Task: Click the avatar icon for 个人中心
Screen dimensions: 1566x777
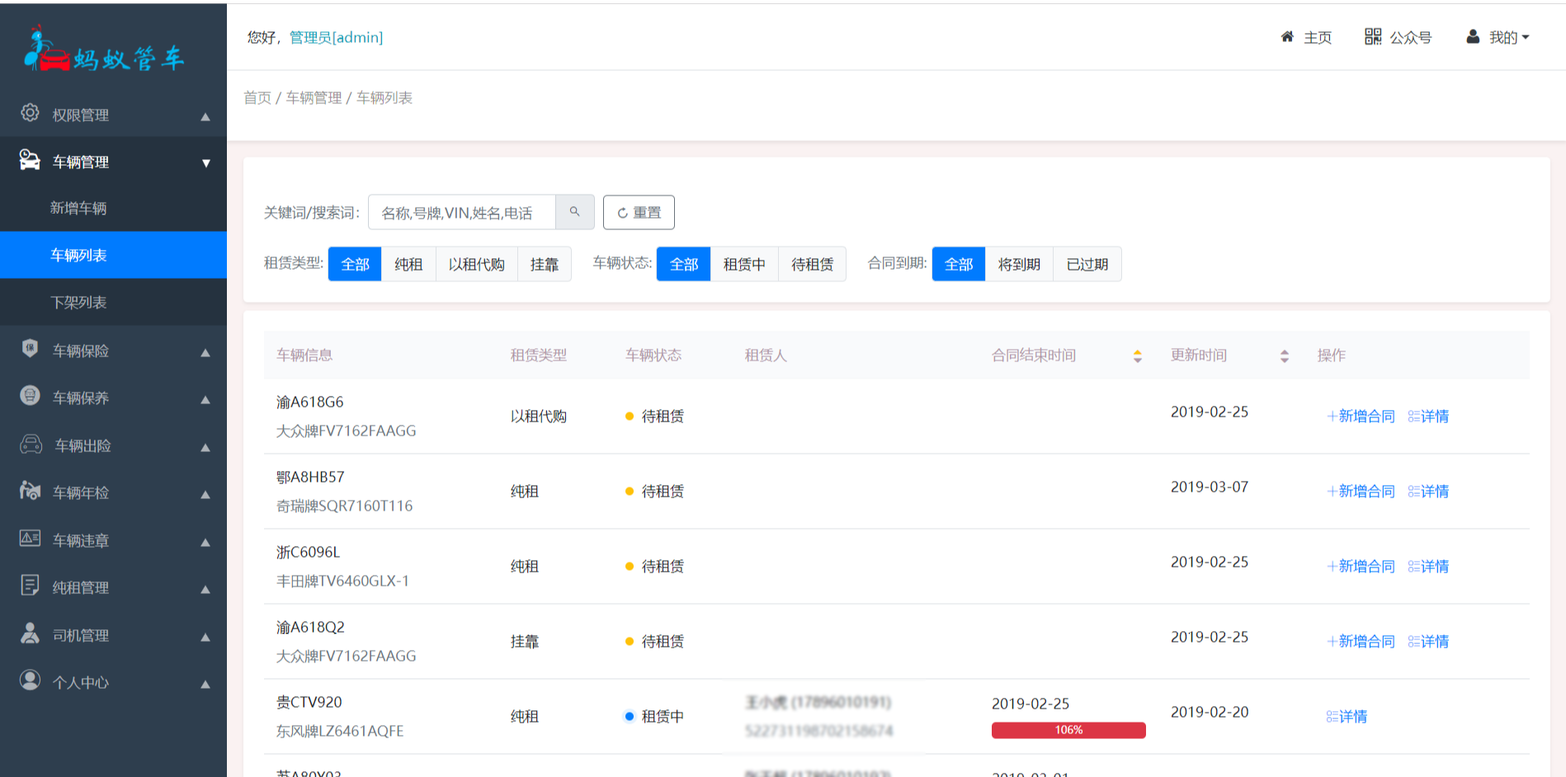Action: pos(30,680)
